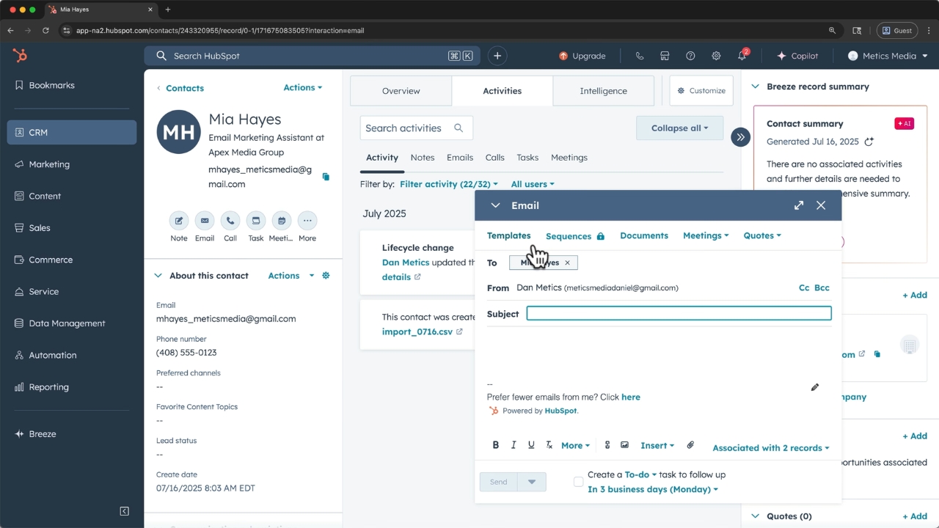Open In 3 business days dropdown
This screenshot has width=939, height=528.
(x=653, y=489)
